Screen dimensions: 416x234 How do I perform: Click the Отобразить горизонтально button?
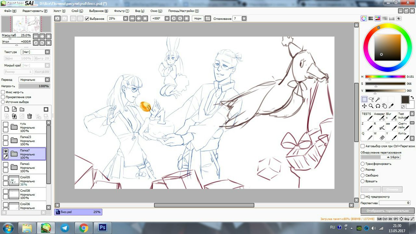pos(387,211)
